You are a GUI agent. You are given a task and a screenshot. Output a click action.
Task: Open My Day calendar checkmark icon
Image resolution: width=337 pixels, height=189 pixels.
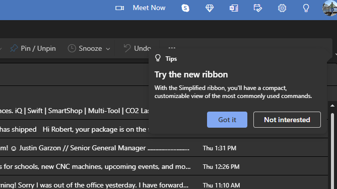(x=258, y=8)
